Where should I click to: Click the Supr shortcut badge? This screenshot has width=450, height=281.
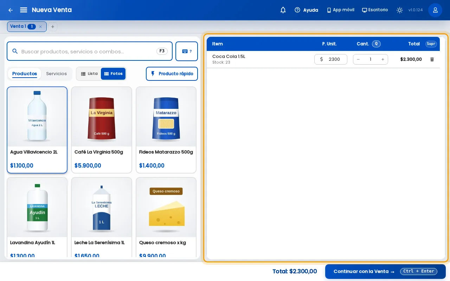[x=431, y=44]
